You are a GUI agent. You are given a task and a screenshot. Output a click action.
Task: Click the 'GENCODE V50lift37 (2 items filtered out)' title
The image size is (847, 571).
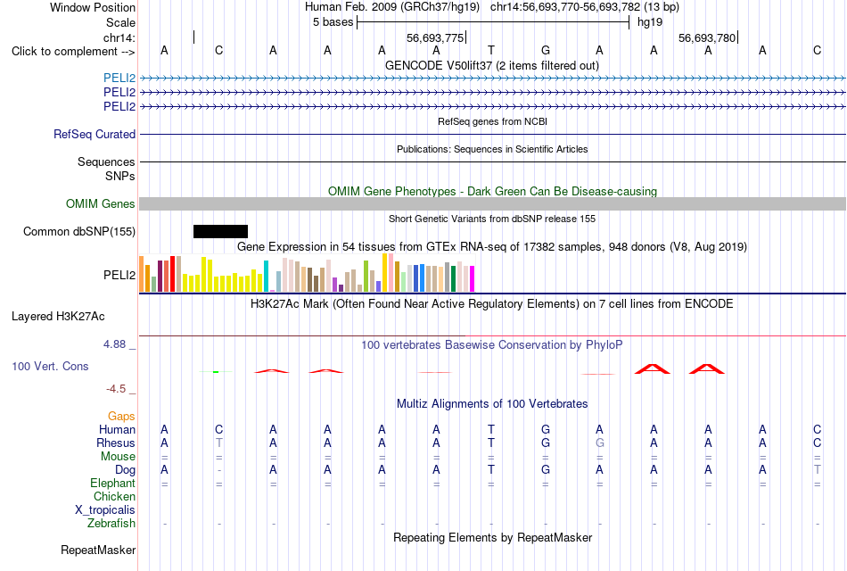(x=492, y=65)
